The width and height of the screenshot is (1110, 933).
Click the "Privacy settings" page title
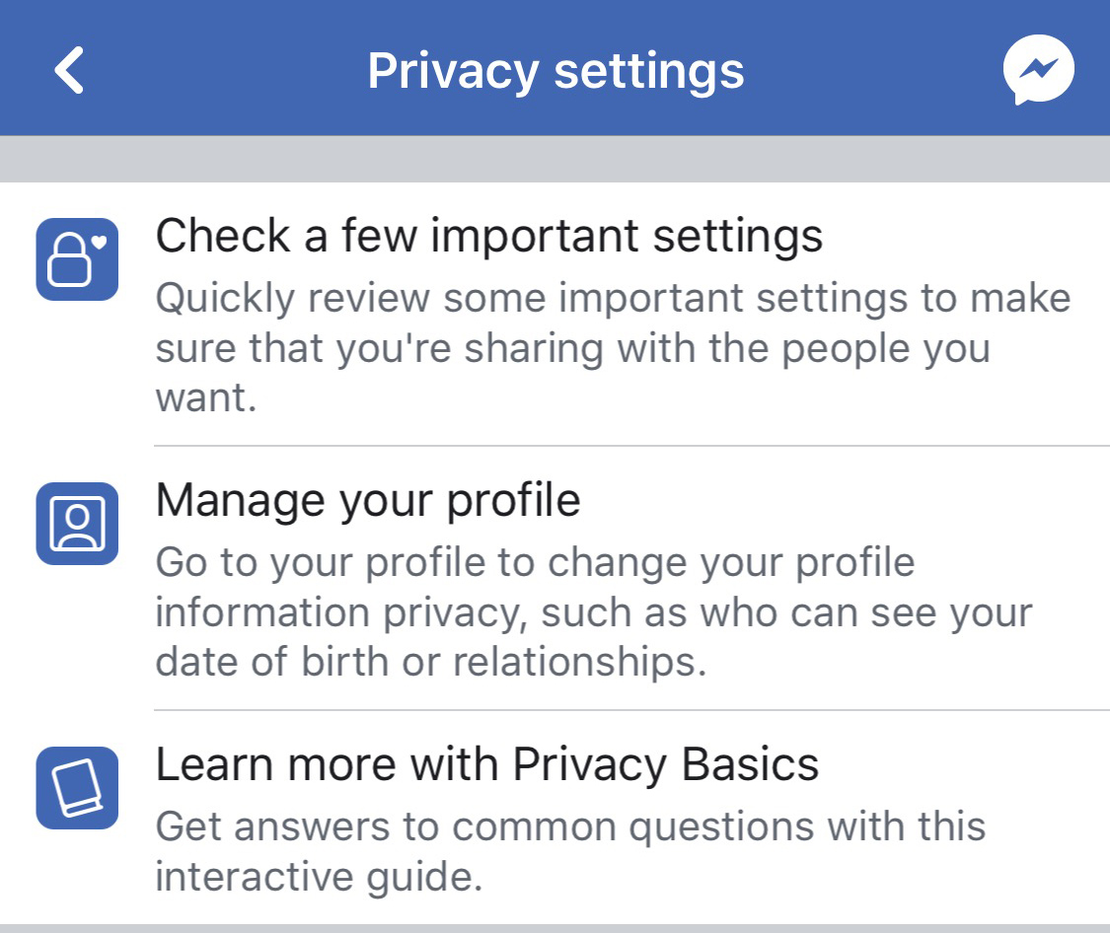coord(555,71)
